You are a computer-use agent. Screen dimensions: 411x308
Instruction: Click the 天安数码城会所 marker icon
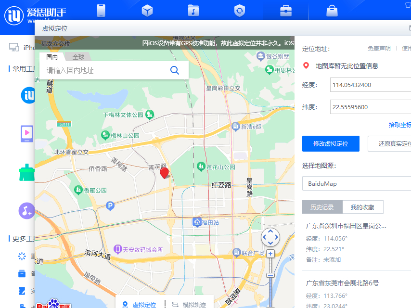(118, 249)
